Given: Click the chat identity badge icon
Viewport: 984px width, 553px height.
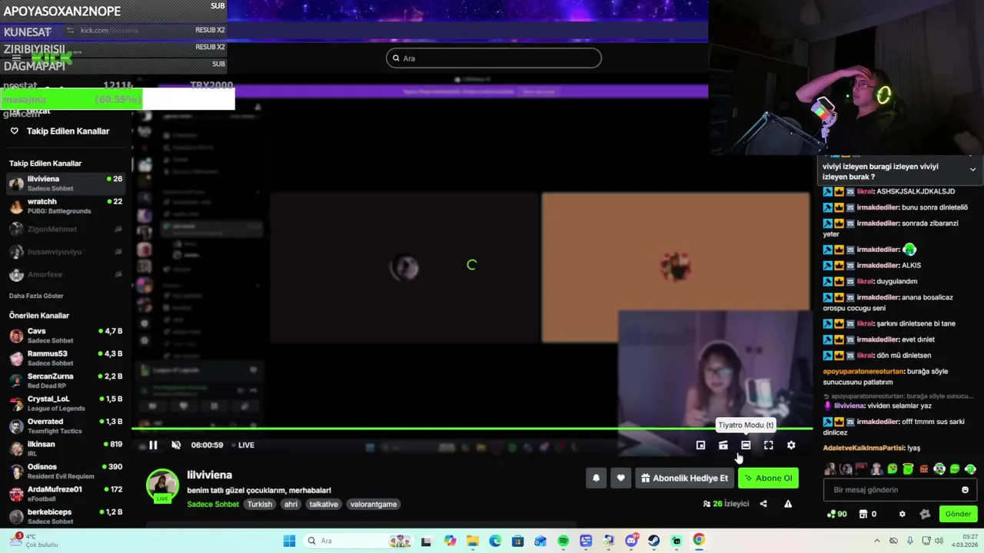Looking at the screenshot, I should click(x=925, y=514).
